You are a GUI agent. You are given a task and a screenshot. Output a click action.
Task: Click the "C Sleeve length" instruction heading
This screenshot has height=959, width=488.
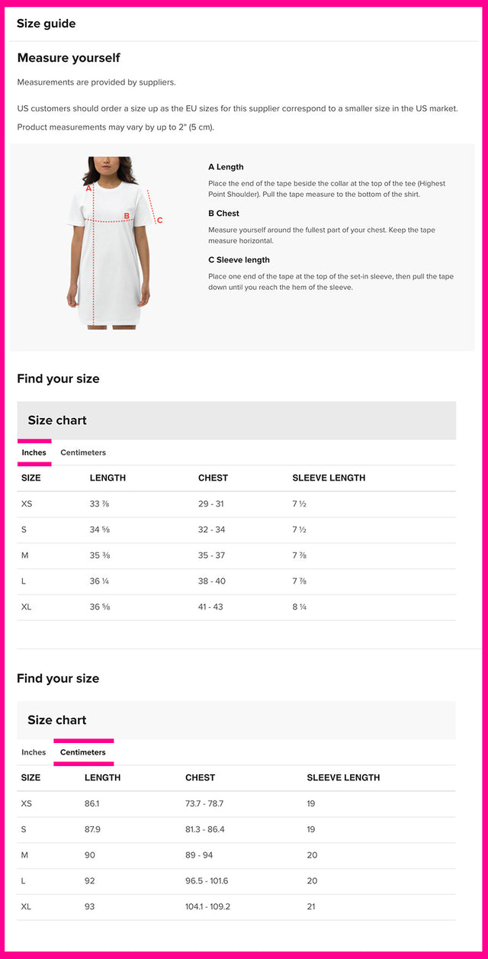pyautogui.click(x=239, y=260)
